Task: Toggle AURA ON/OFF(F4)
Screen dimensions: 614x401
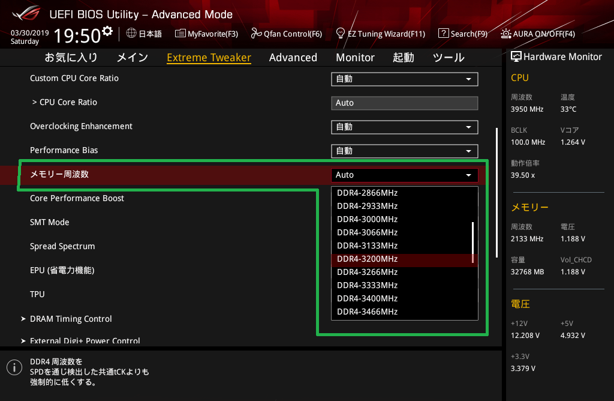Action: point(538,34)
